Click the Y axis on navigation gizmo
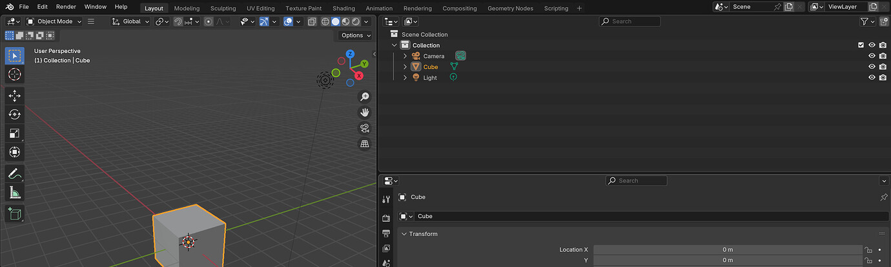Viewport: 891px width, 267px height. point(365,64)
